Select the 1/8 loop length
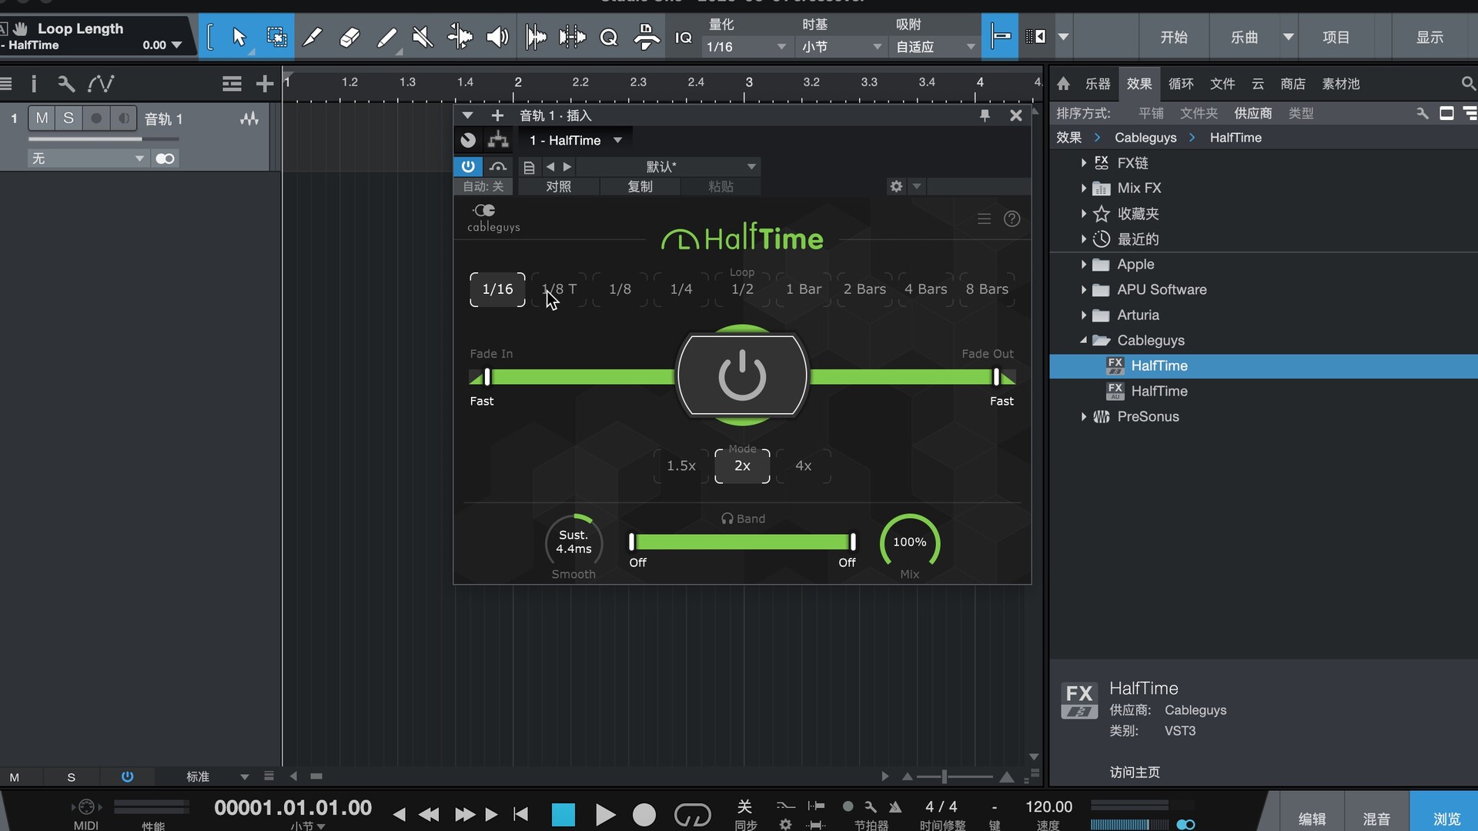This screenshot has width=1478, height=831. [620, 289]
